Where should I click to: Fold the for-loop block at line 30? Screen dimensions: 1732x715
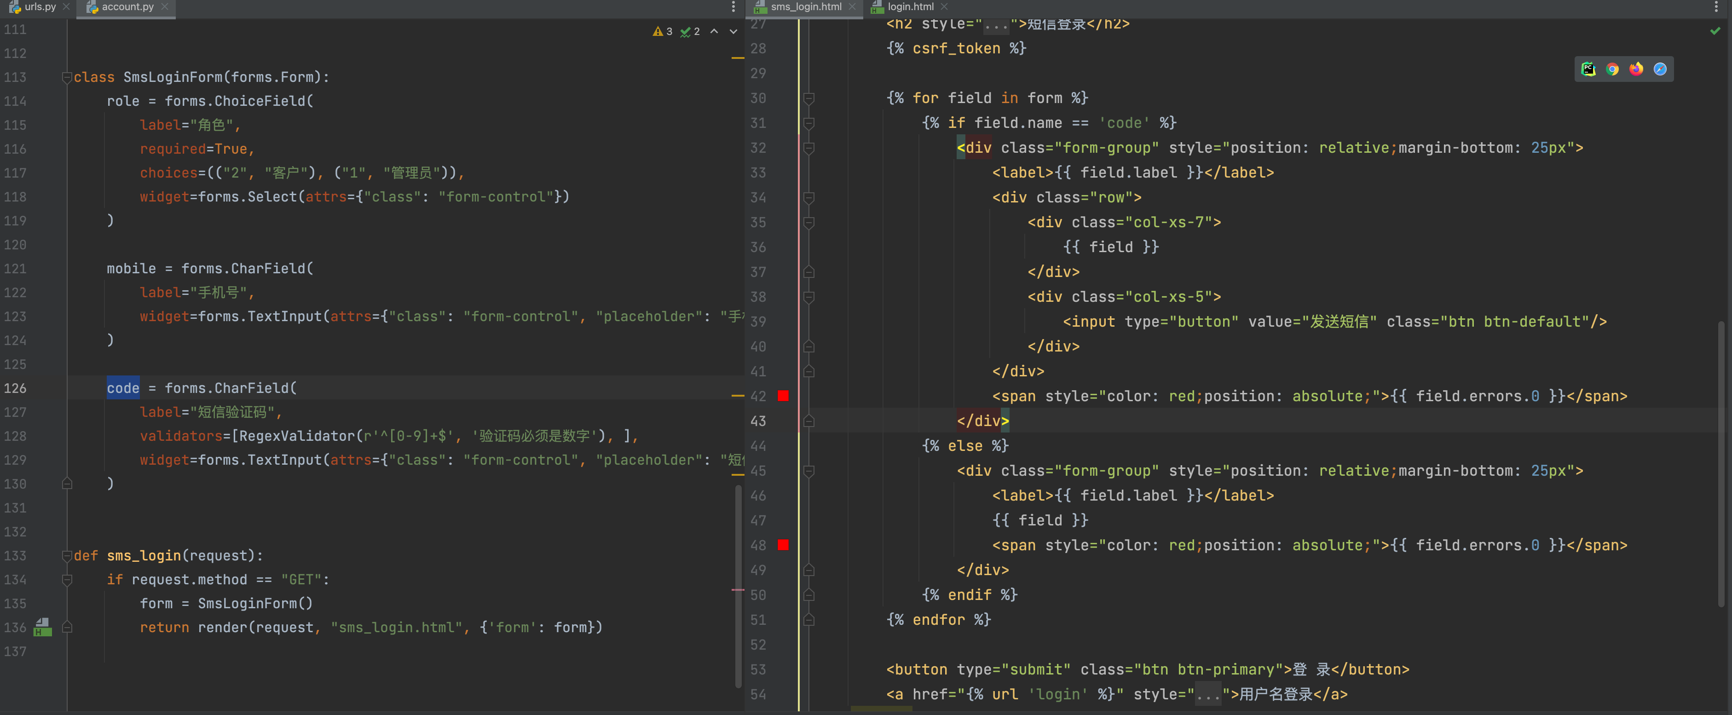(x=809, y=98)
